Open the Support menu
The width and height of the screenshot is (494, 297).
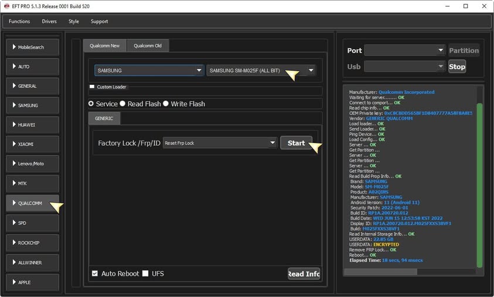tap(99, 22)
